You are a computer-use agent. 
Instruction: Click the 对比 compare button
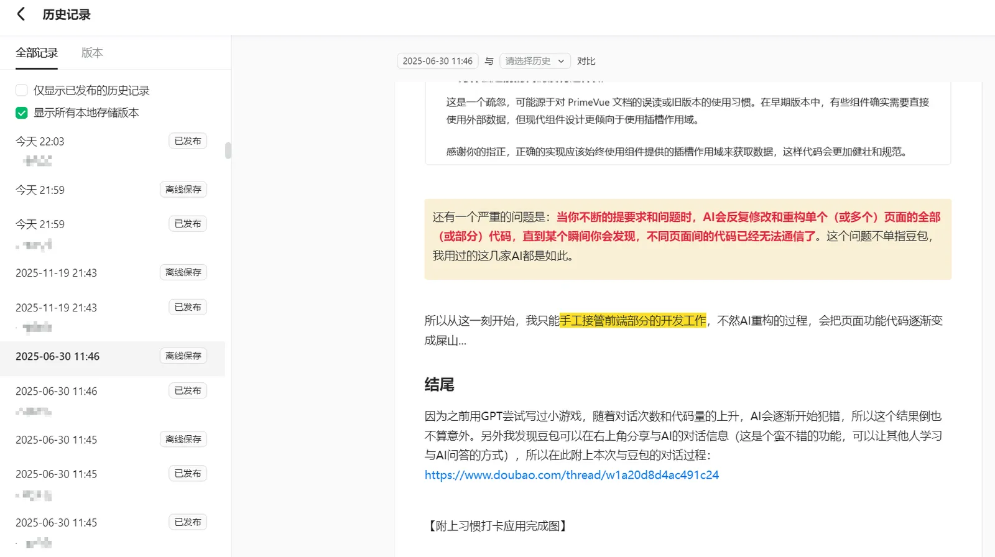586,61
